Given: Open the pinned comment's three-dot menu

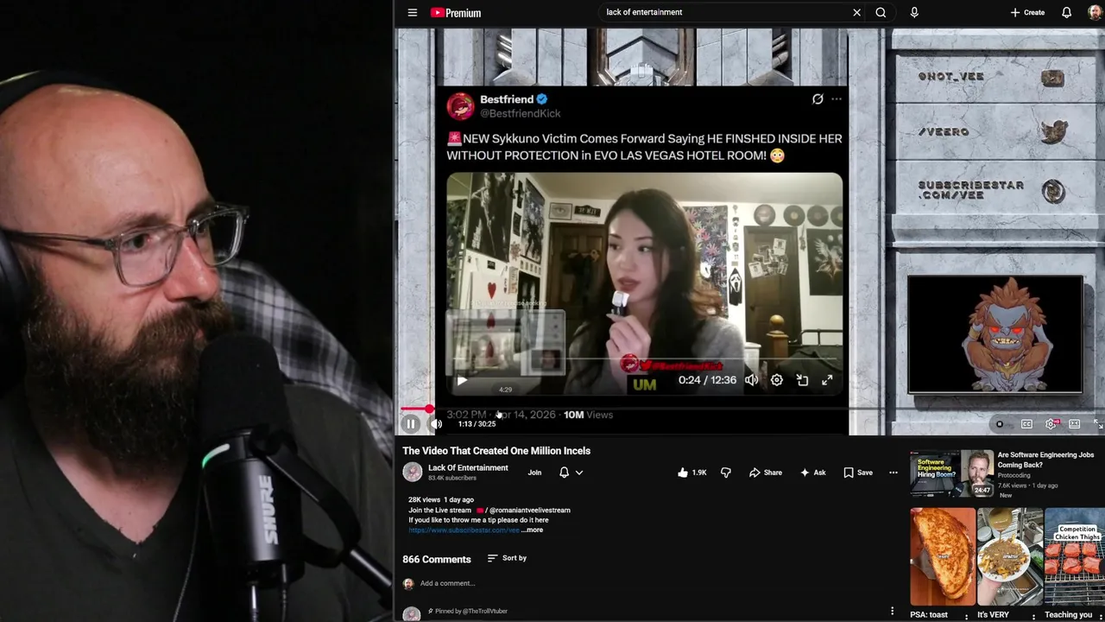Looking at the screenshot, I should tap(892, 611).
